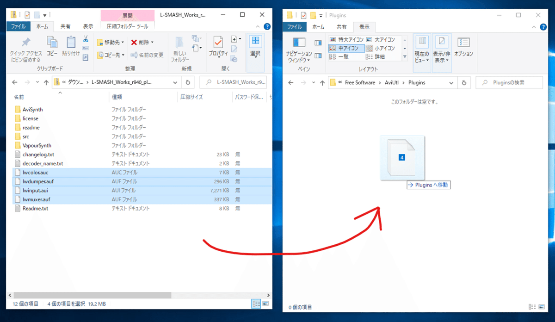
Task: Open Move to (移動先) dropdown
Action: click(x=111, y=42)
